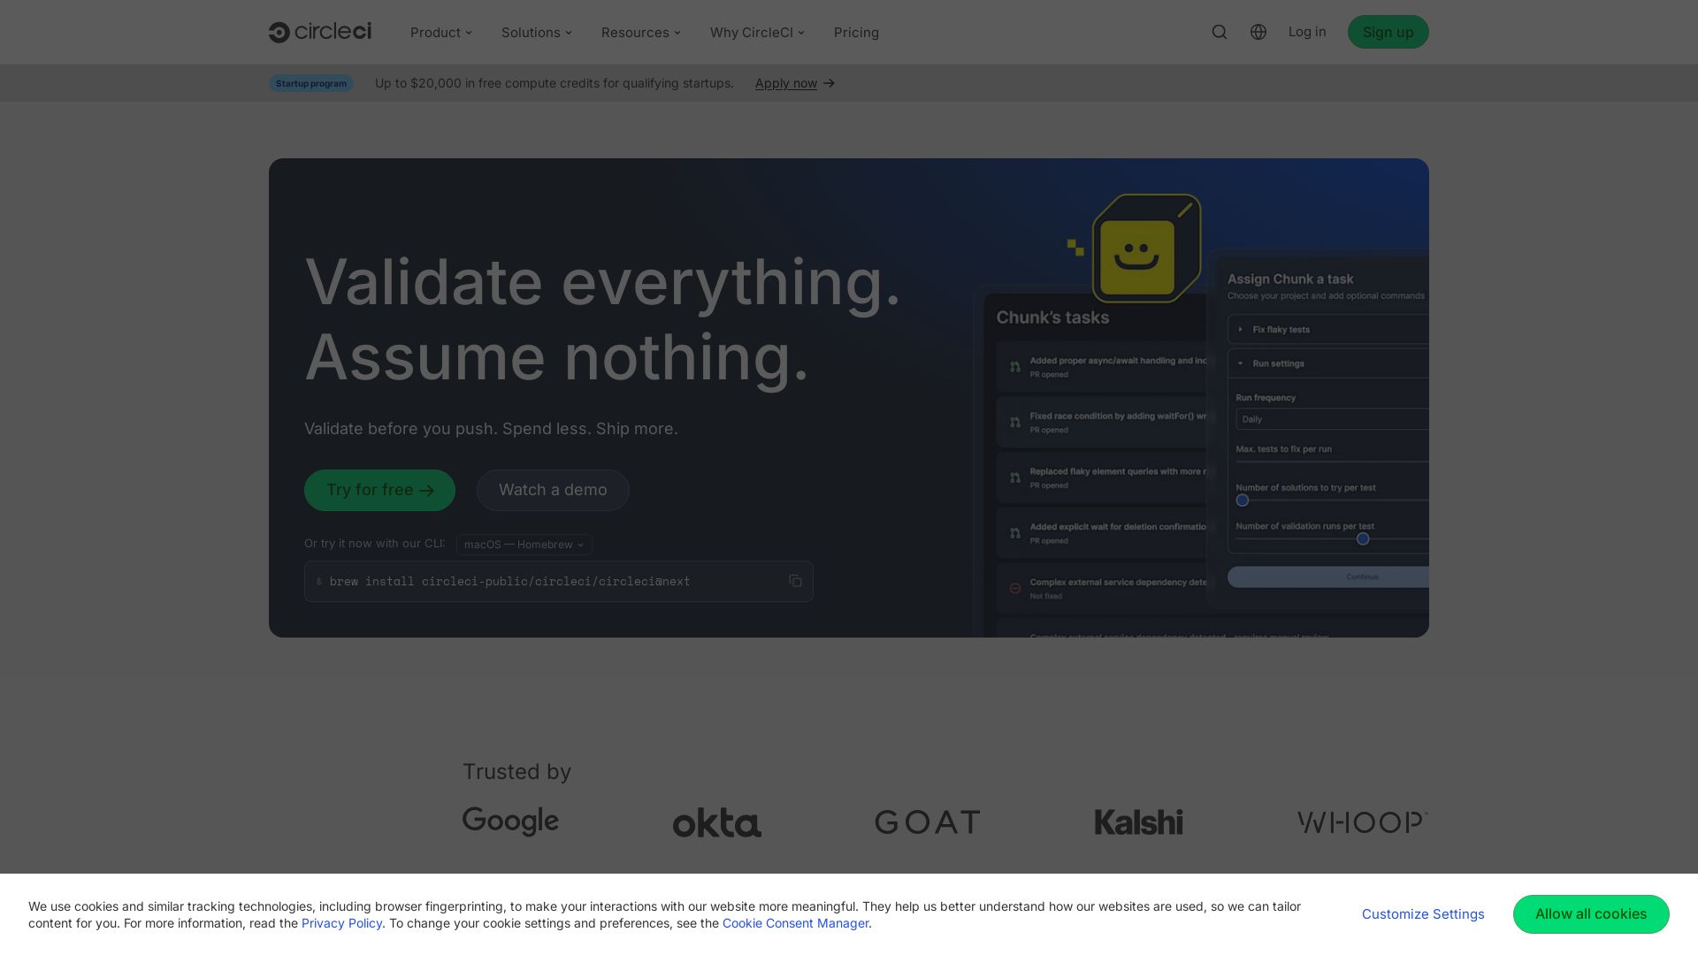
Task: Click the 'Added explicit wait for deletion' task row
Action: (x=1102, y=533)
